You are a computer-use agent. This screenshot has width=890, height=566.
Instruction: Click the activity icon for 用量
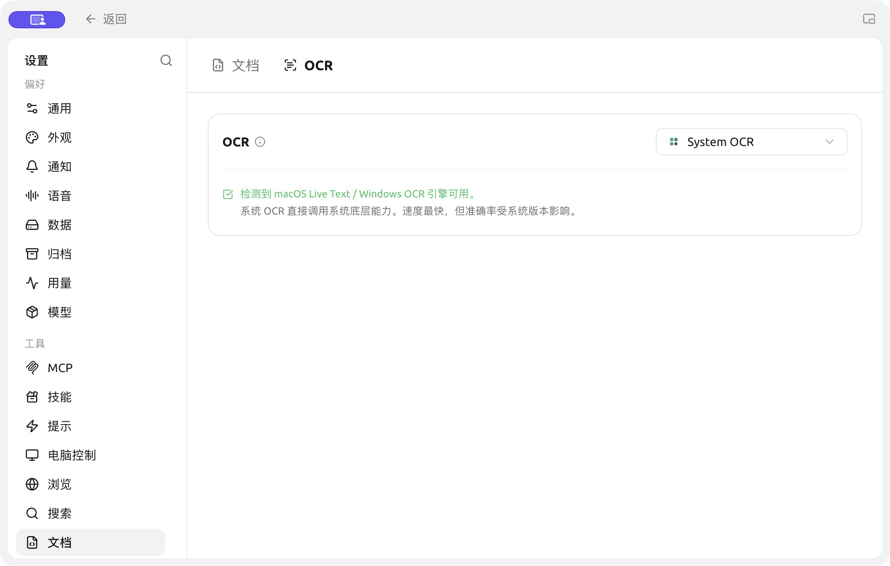pyautogui.click(x=32, y=283)
